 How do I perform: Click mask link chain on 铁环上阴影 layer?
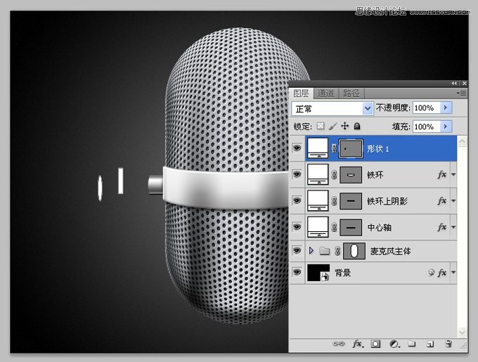pyautogui.click(x=334, y=201)
